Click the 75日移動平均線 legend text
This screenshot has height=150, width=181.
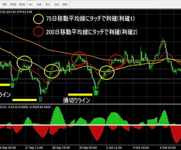click(90, 19)
